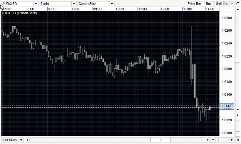Image resolution: width=241 pixels, height=144 pixels.
Task: Select the bar chart drawing icon
Action: tap(227, 3)
